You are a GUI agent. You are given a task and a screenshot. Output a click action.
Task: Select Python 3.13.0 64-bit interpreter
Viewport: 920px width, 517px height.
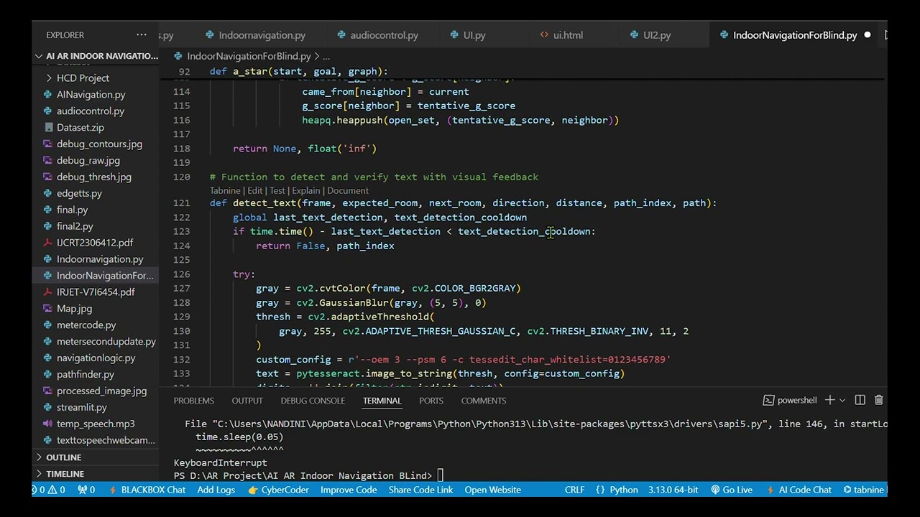click(x=673, y=490)
